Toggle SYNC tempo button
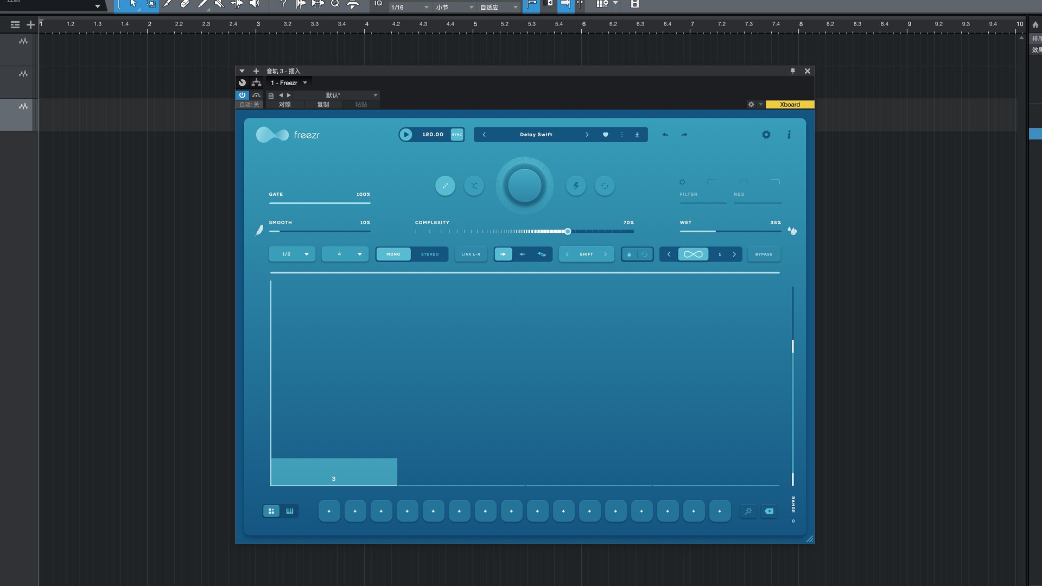1042x586 pixels. pyautogui.click(x=457, y=135)
